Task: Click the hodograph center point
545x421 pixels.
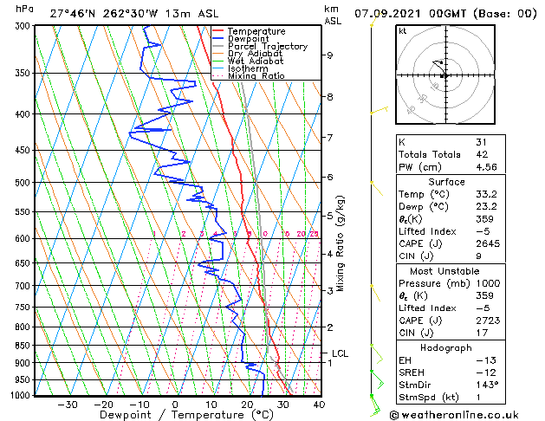Action: coord(446,75)
